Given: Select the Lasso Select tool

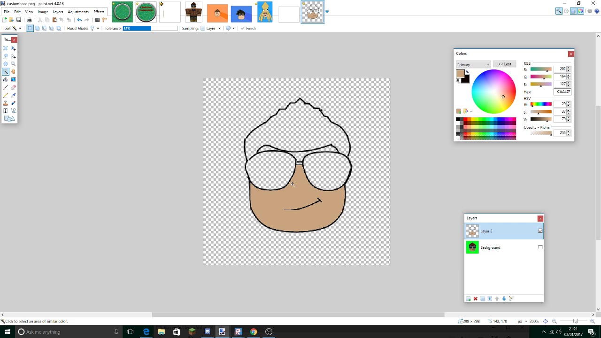Looking at the screenshot, I should [6, 56].
